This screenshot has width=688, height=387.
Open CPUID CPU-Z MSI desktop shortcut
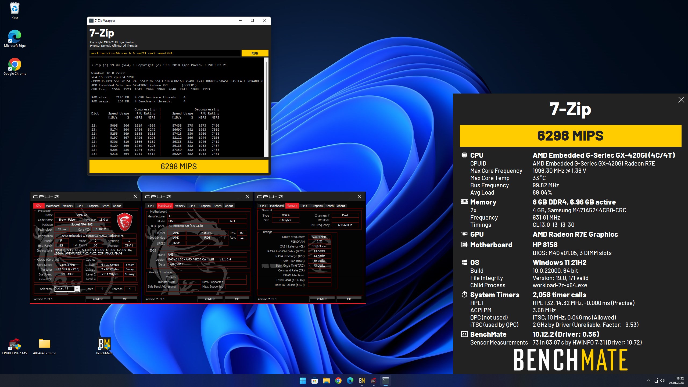click(15, 346)
